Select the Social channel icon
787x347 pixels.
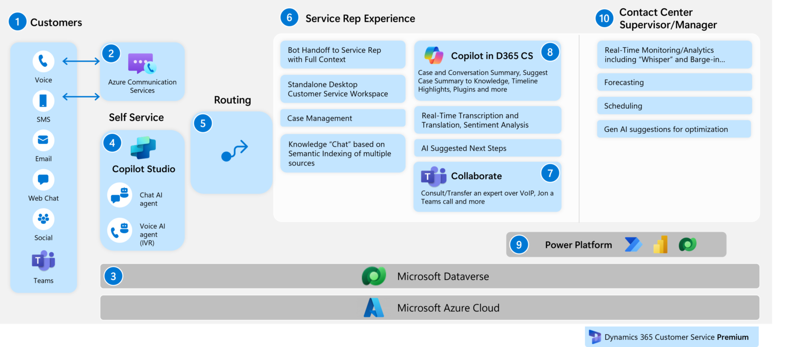[43, 219]
